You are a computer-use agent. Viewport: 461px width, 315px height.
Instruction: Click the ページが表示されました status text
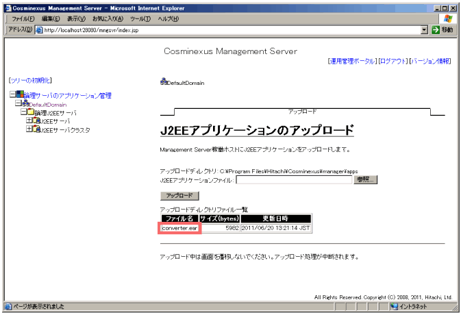[38, 307]
